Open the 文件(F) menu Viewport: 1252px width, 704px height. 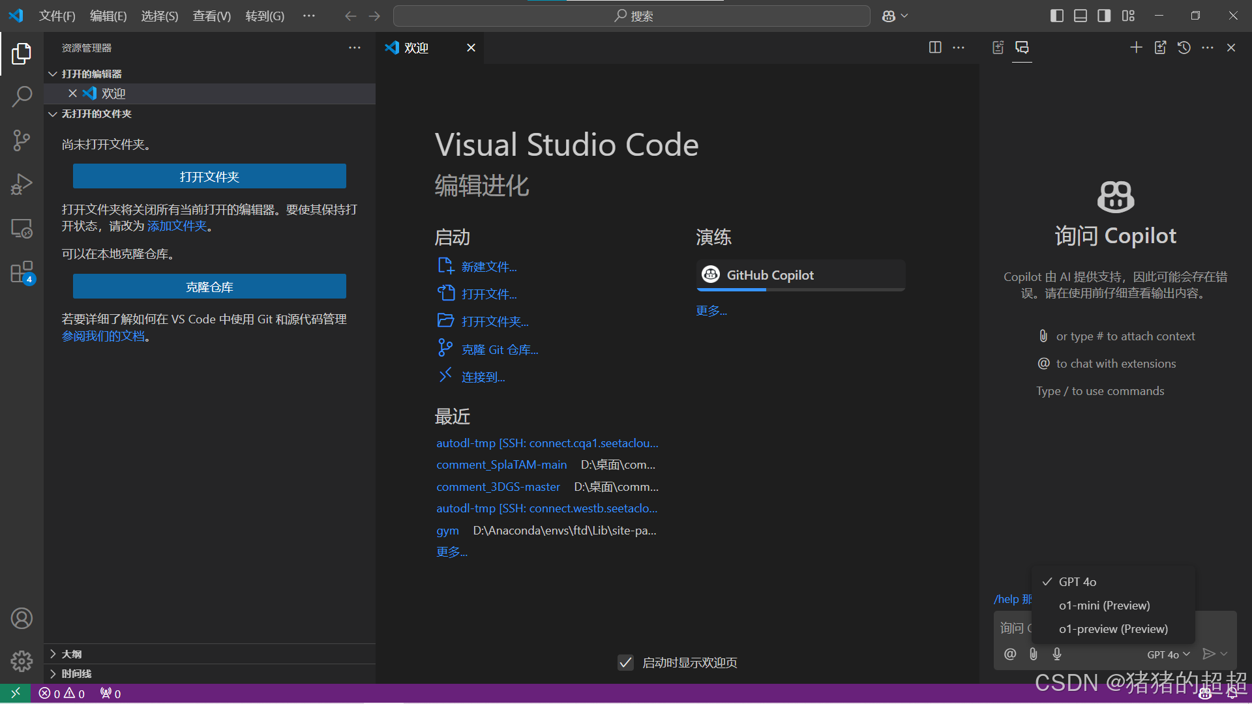pos(57,16)
